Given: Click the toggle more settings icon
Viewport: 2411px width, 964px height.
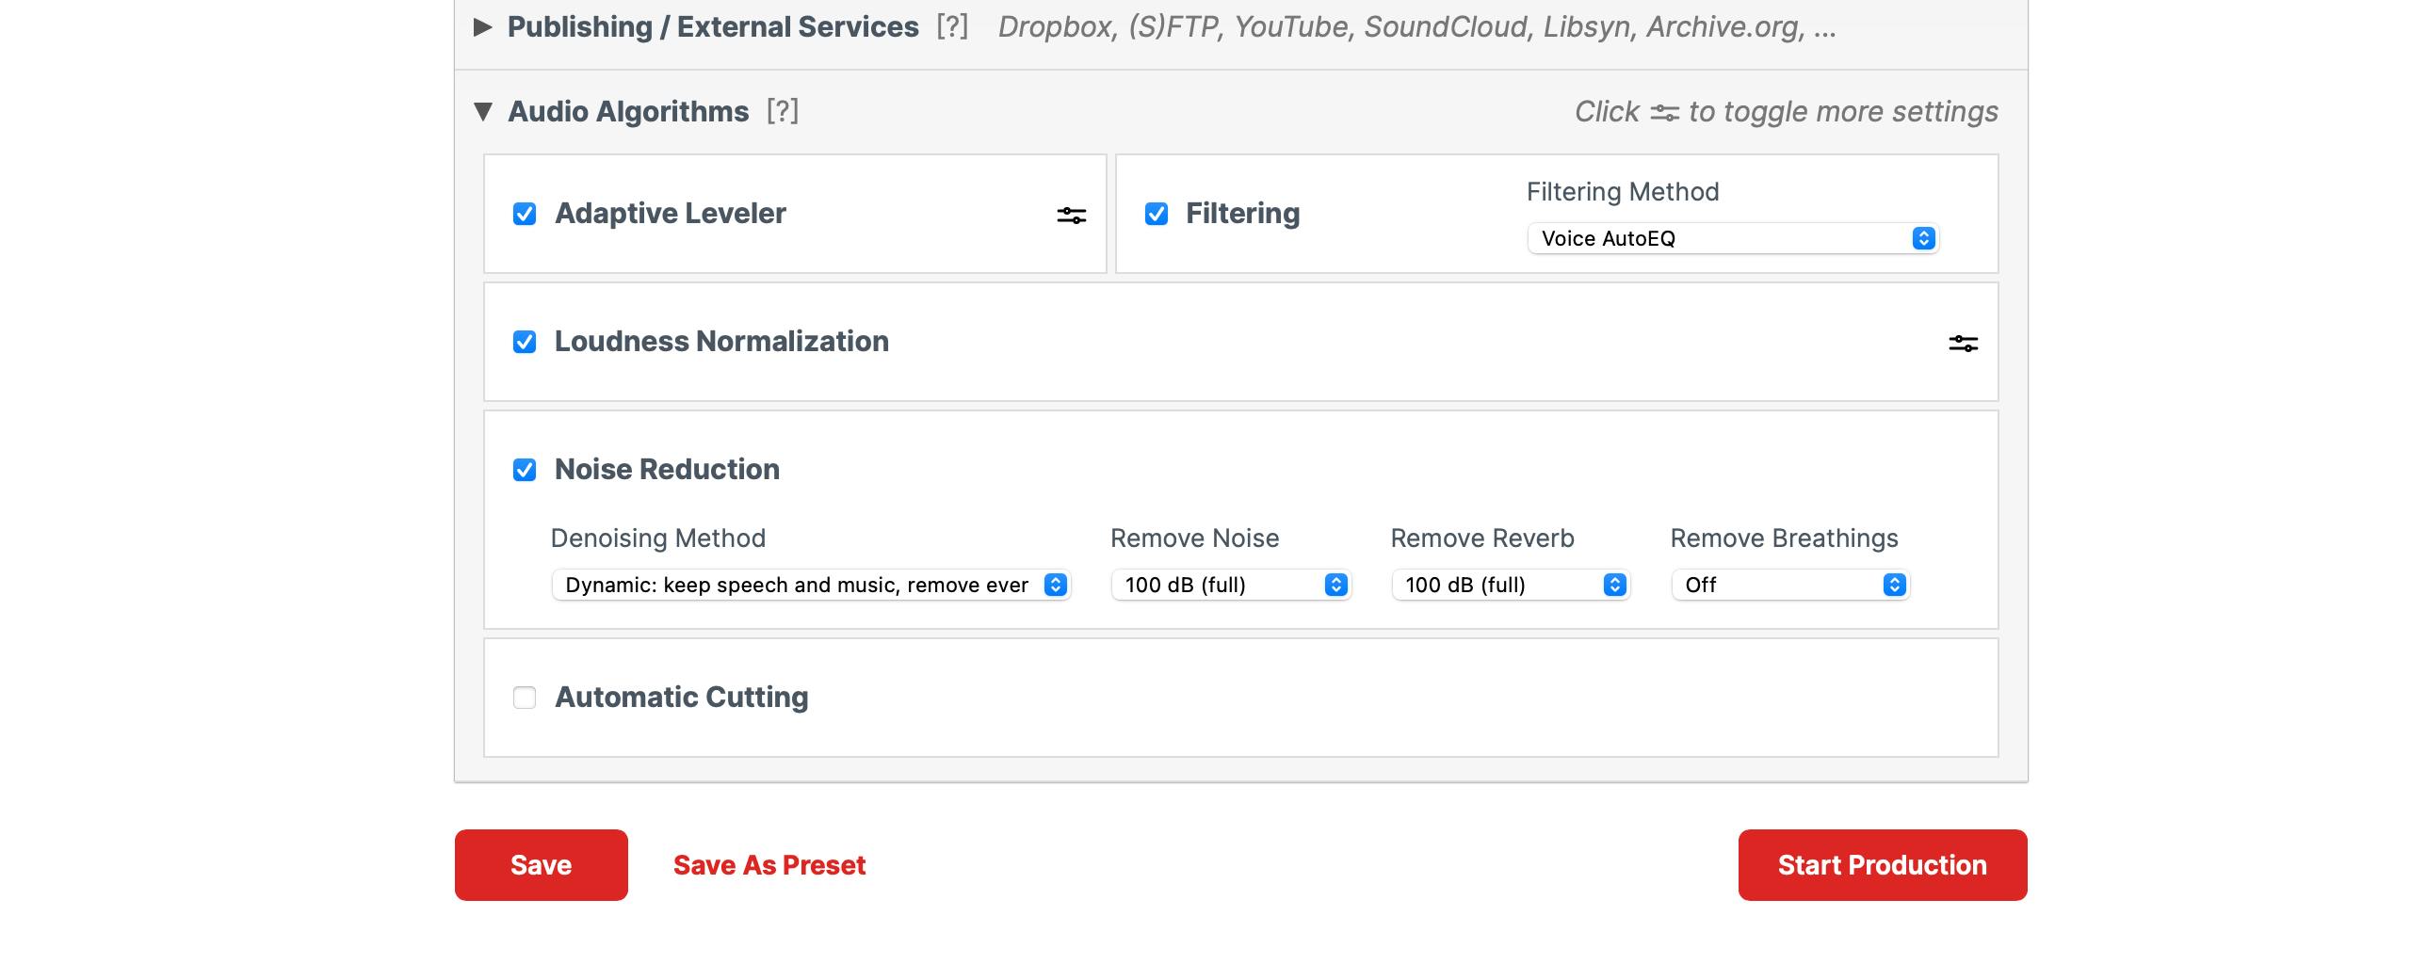Looking at the screenshot, I should (1667, 111).
